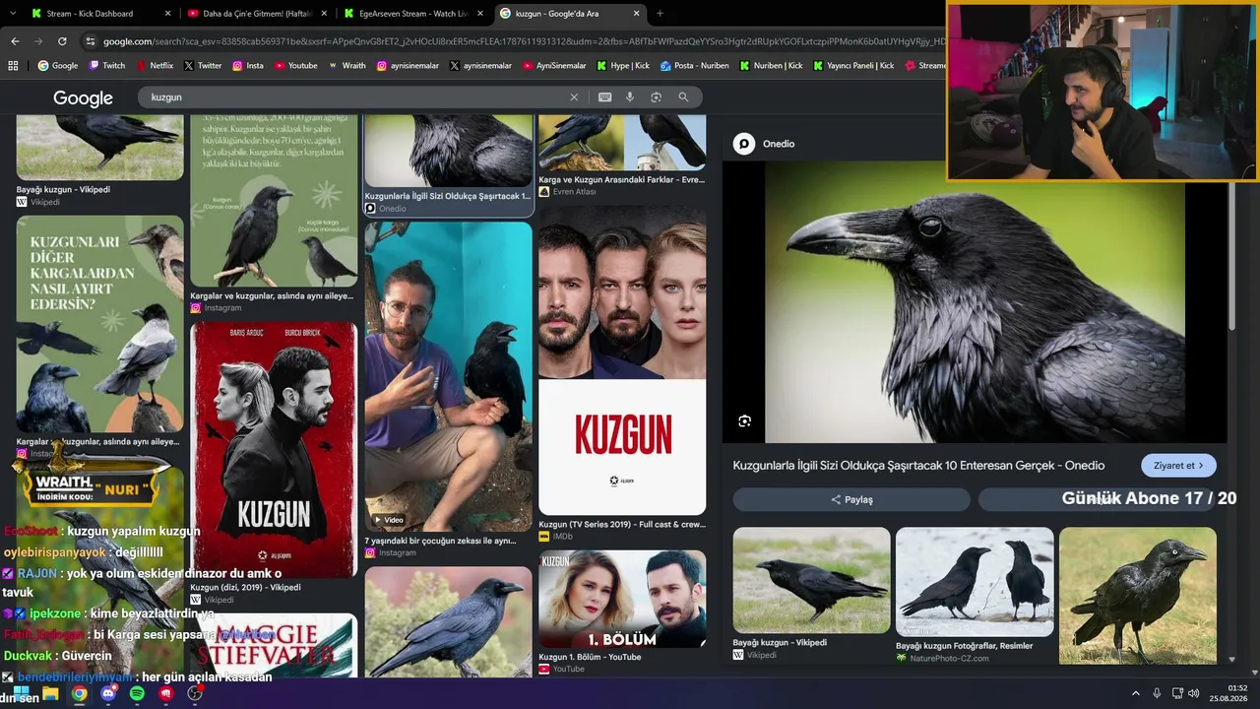Open the Youtube bookmark
This screenshot has height=709, width=1260.
(296, 66)
